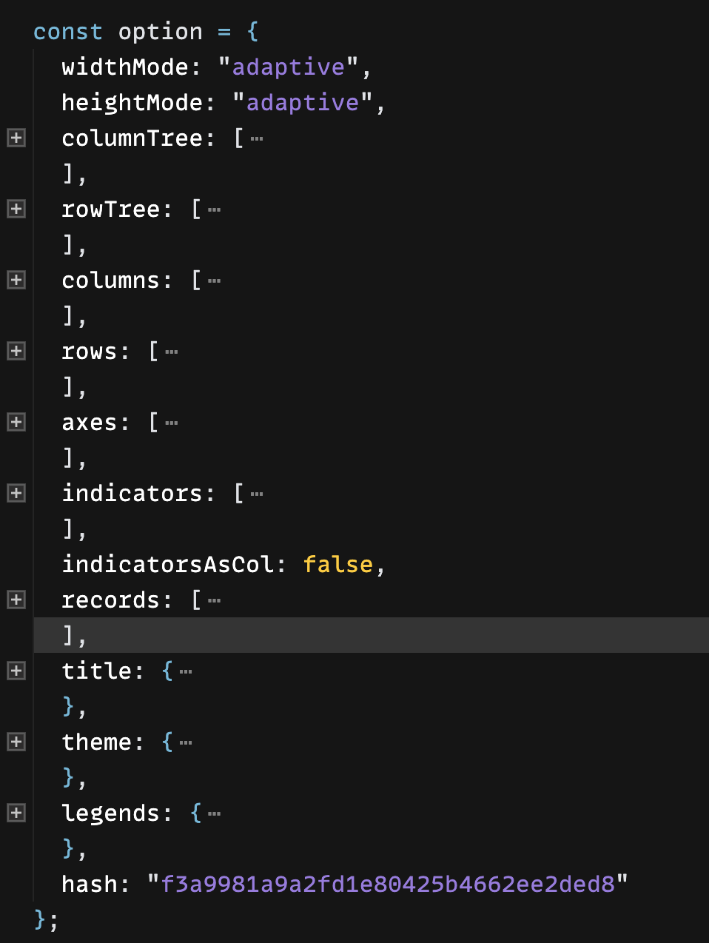Click the ellipsis after columnTree bracket
Image resolution: width=709 pixels, height=943 pixels.
coord(257,139)
